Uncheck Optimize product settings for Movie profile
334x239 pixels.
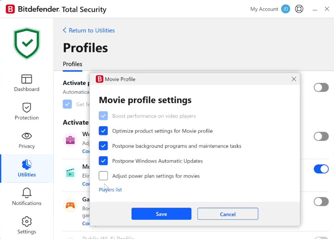point(103,131)
